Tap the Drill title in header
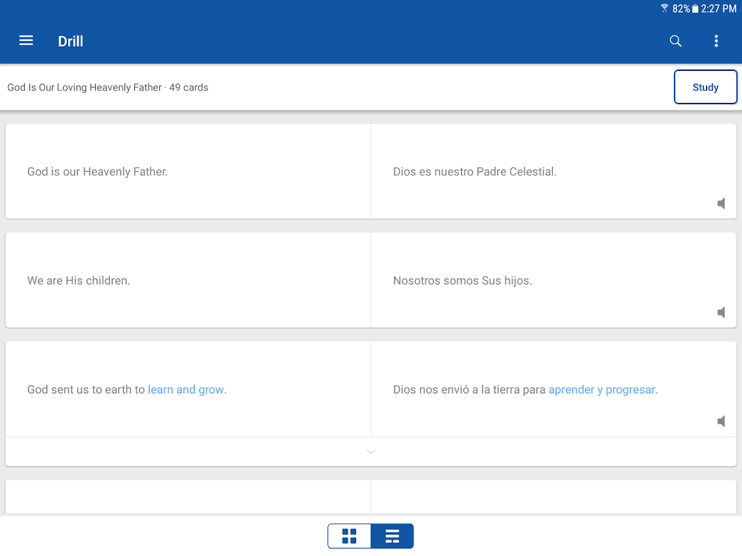The width and height of the screenshot is (742, 556). pyautogui.click(x=70, y=42)
